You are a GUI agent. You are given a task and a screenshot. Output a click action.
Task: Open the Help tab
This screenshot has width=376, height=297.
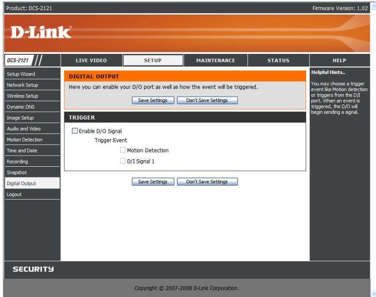pyautogui.click(x=339, y=60)
